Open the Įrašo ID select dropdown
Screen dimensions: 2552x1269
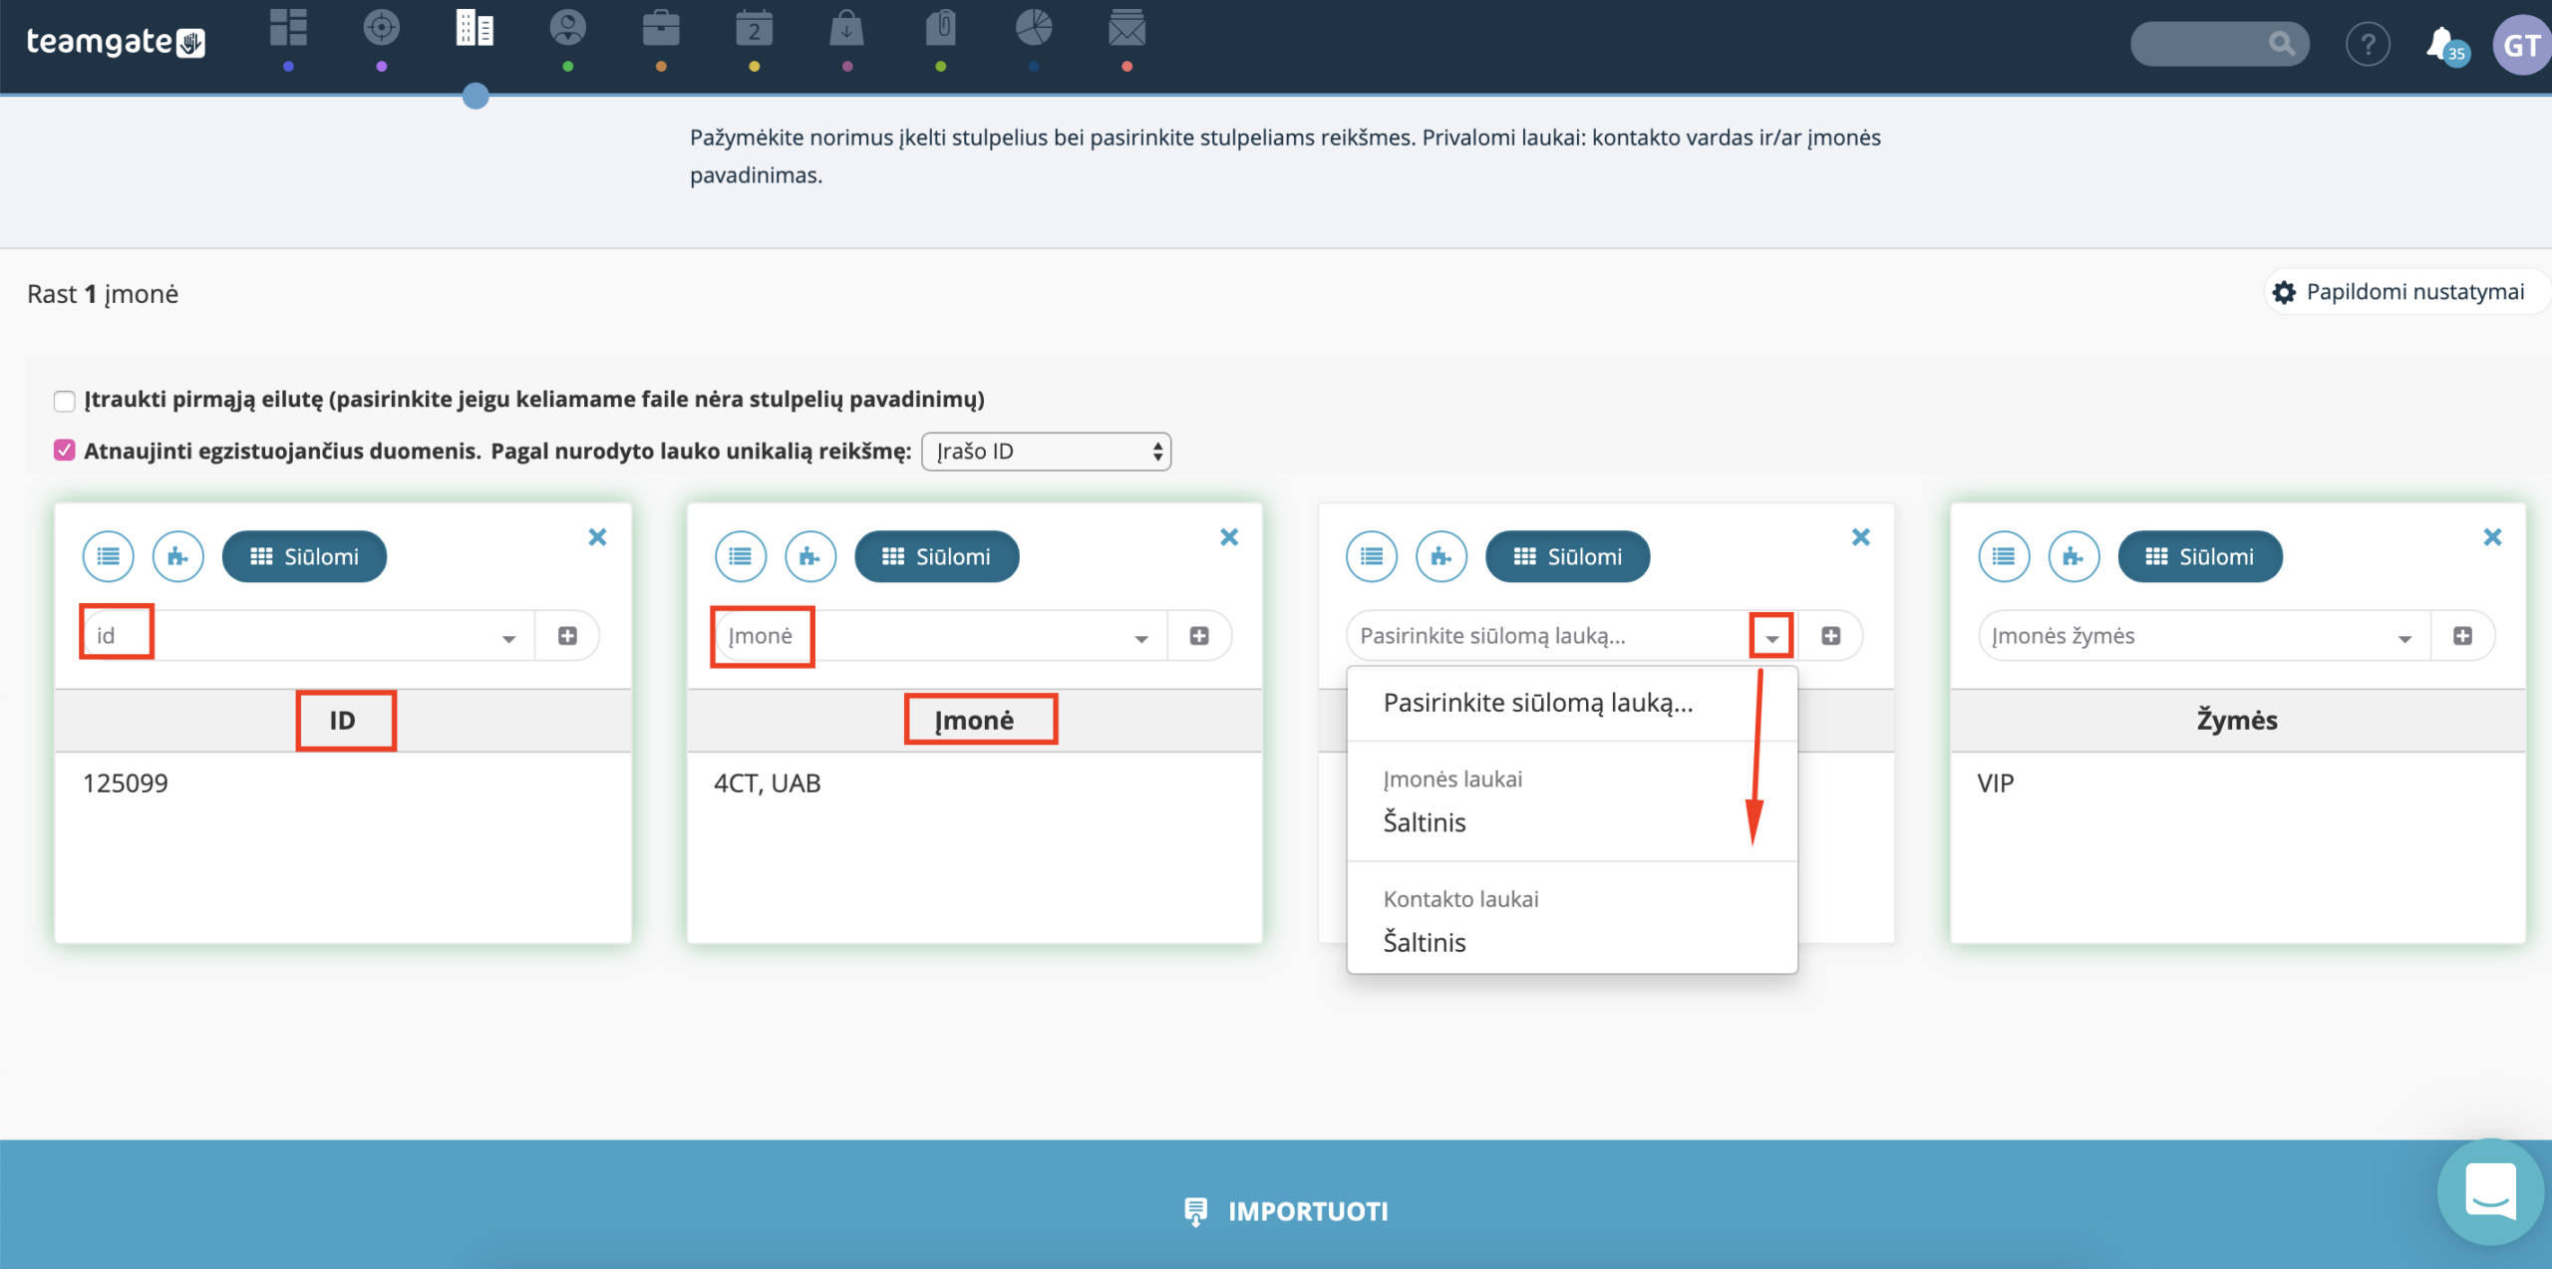tap(1047, 452)
